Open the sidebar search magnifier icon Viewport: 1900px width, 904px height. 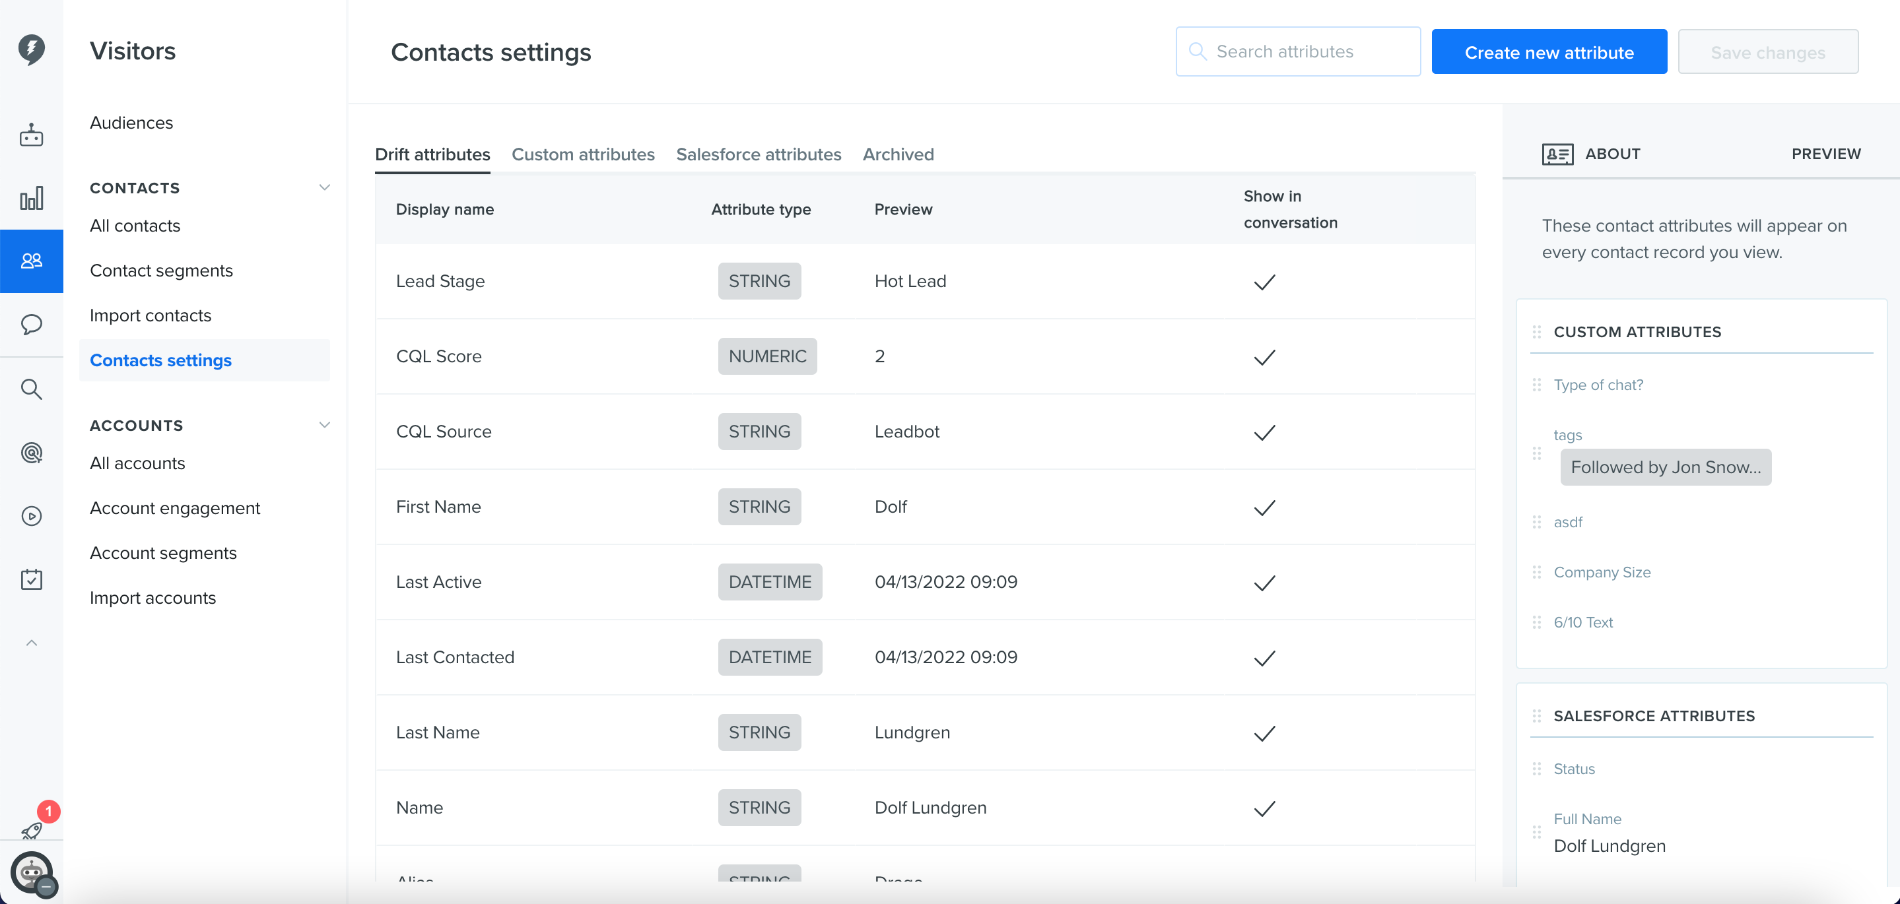coord(31,389)
